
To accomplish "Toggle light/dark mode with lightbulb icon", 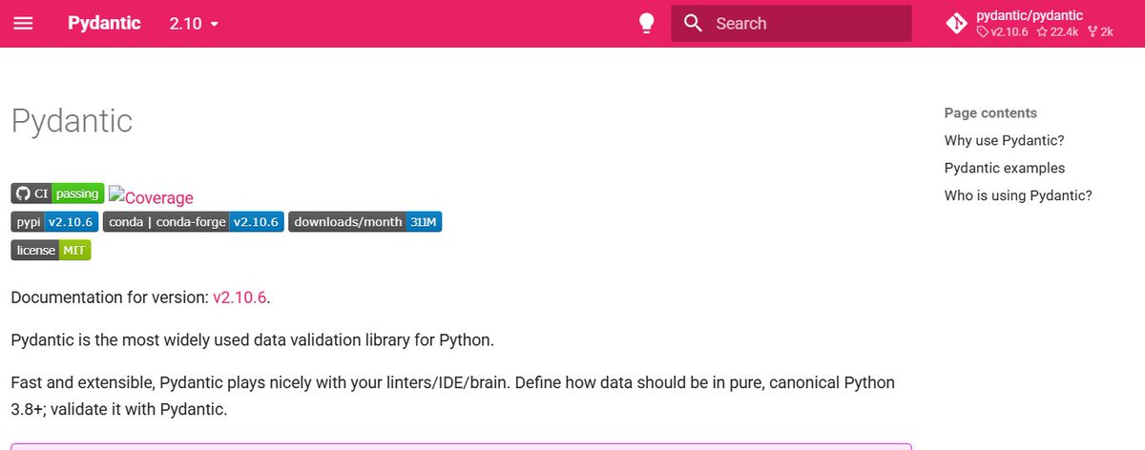I will (647, 23).
